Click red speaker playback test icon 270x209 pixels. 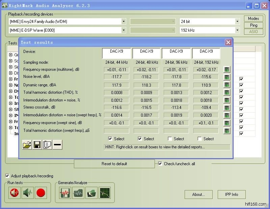[15, 193]
